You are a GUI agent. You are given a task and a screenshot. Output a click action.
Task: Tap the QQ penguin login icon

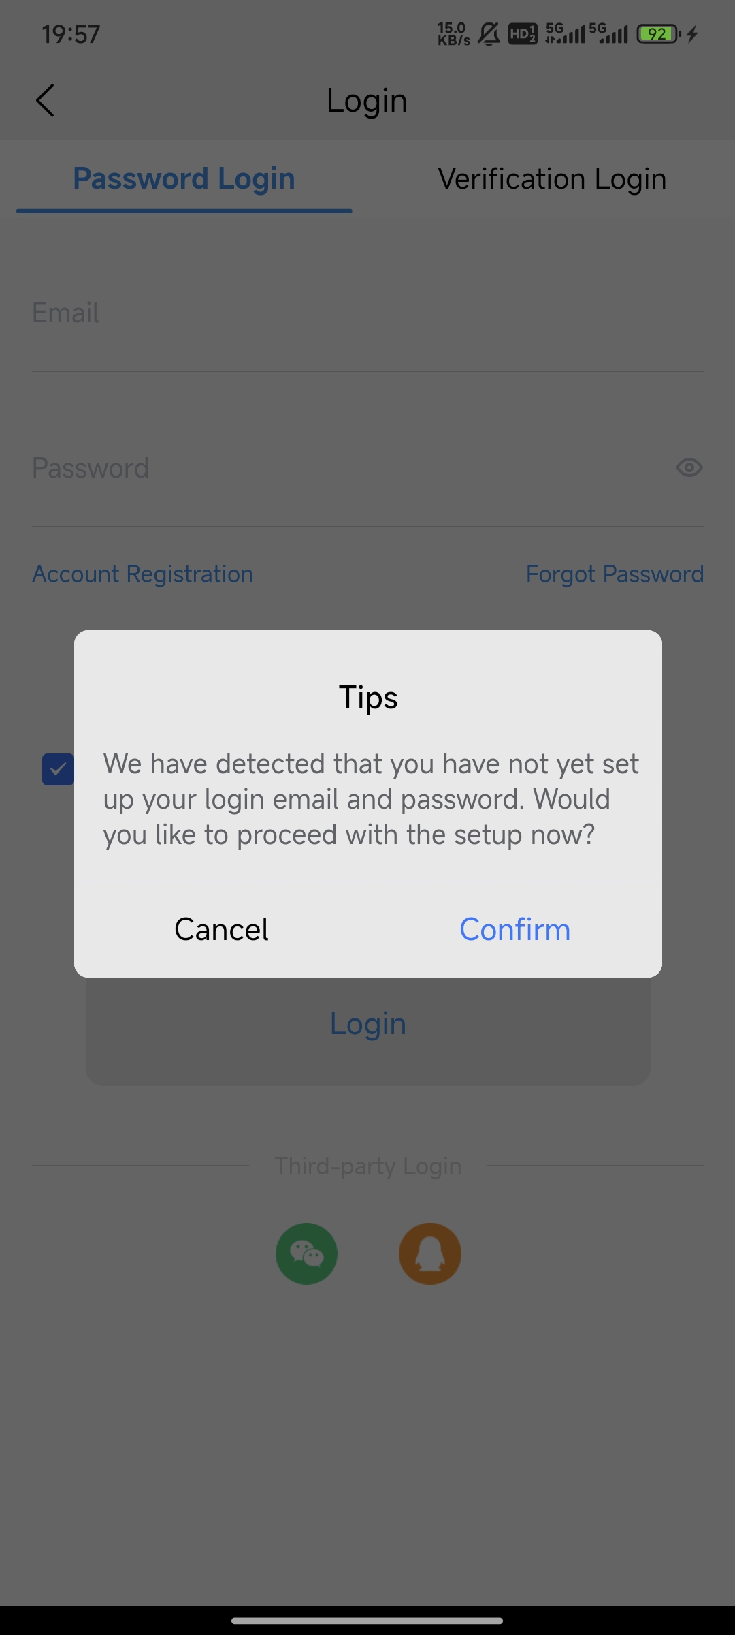(429, 1253)
